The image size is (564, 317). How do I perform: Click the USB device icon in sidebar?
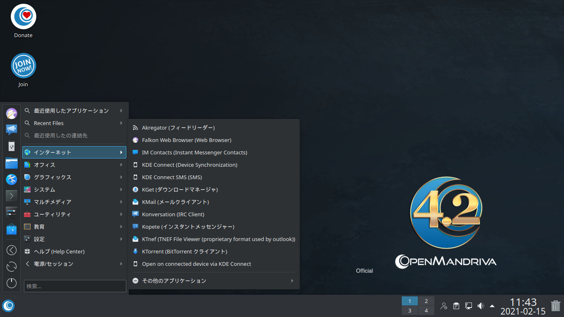[12, 146]
